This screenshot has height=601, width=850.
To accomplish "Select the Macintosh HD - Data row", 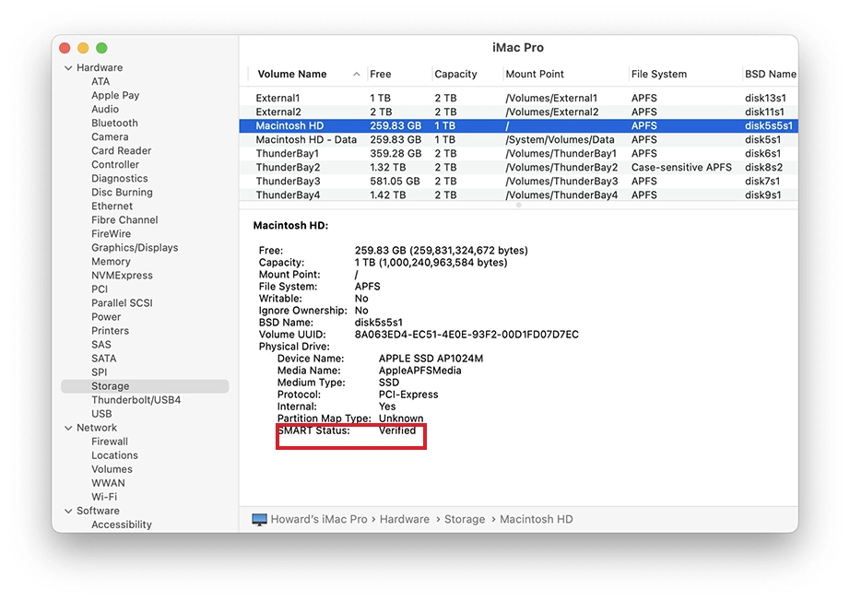I will point(518,140).
